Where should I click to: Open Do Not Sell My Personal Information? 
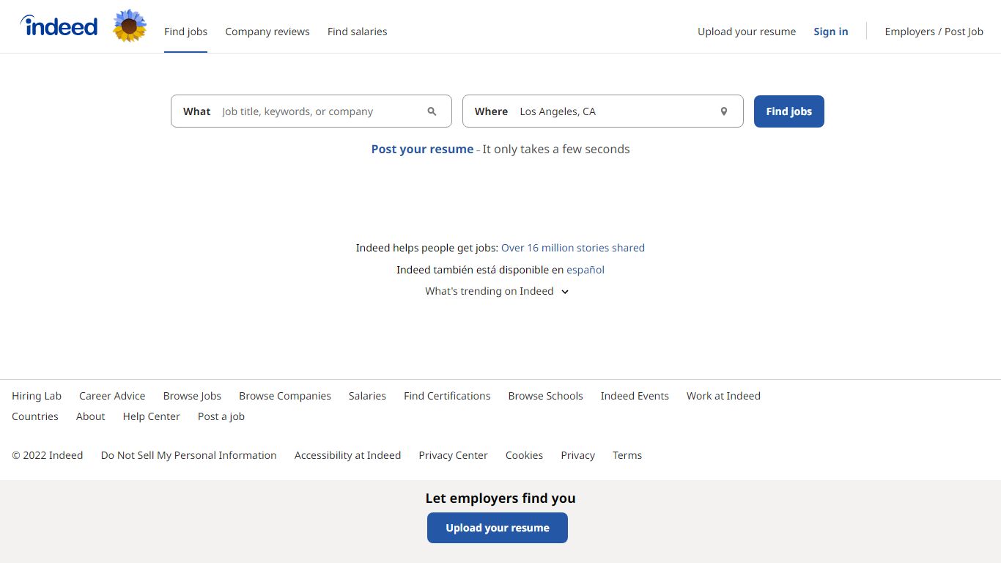[189, 455]
